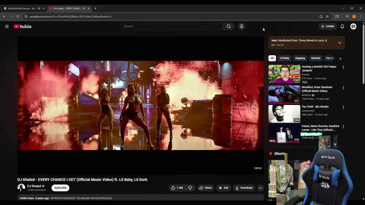365x205 pixels.
Task: Bookmark this page with the star icon
Action: click(327, 17)
